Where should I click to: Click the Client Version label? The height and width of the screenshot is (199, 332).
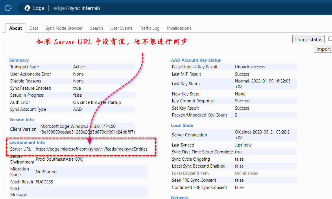23,129
